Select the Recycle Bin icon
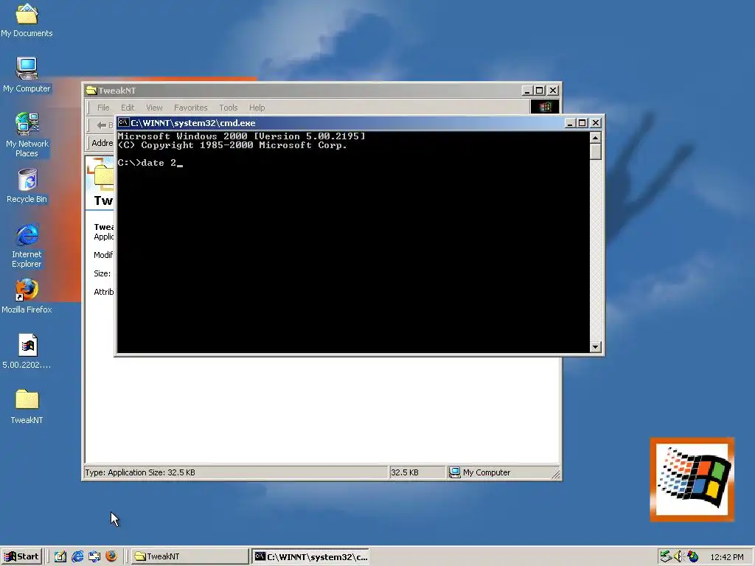 pos(27,186)
